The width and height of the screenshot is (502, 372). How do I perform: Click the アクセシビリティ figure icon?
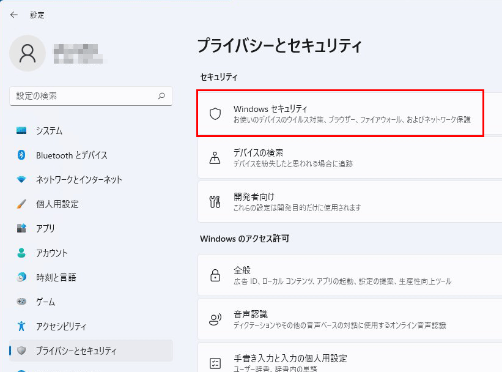21,326
